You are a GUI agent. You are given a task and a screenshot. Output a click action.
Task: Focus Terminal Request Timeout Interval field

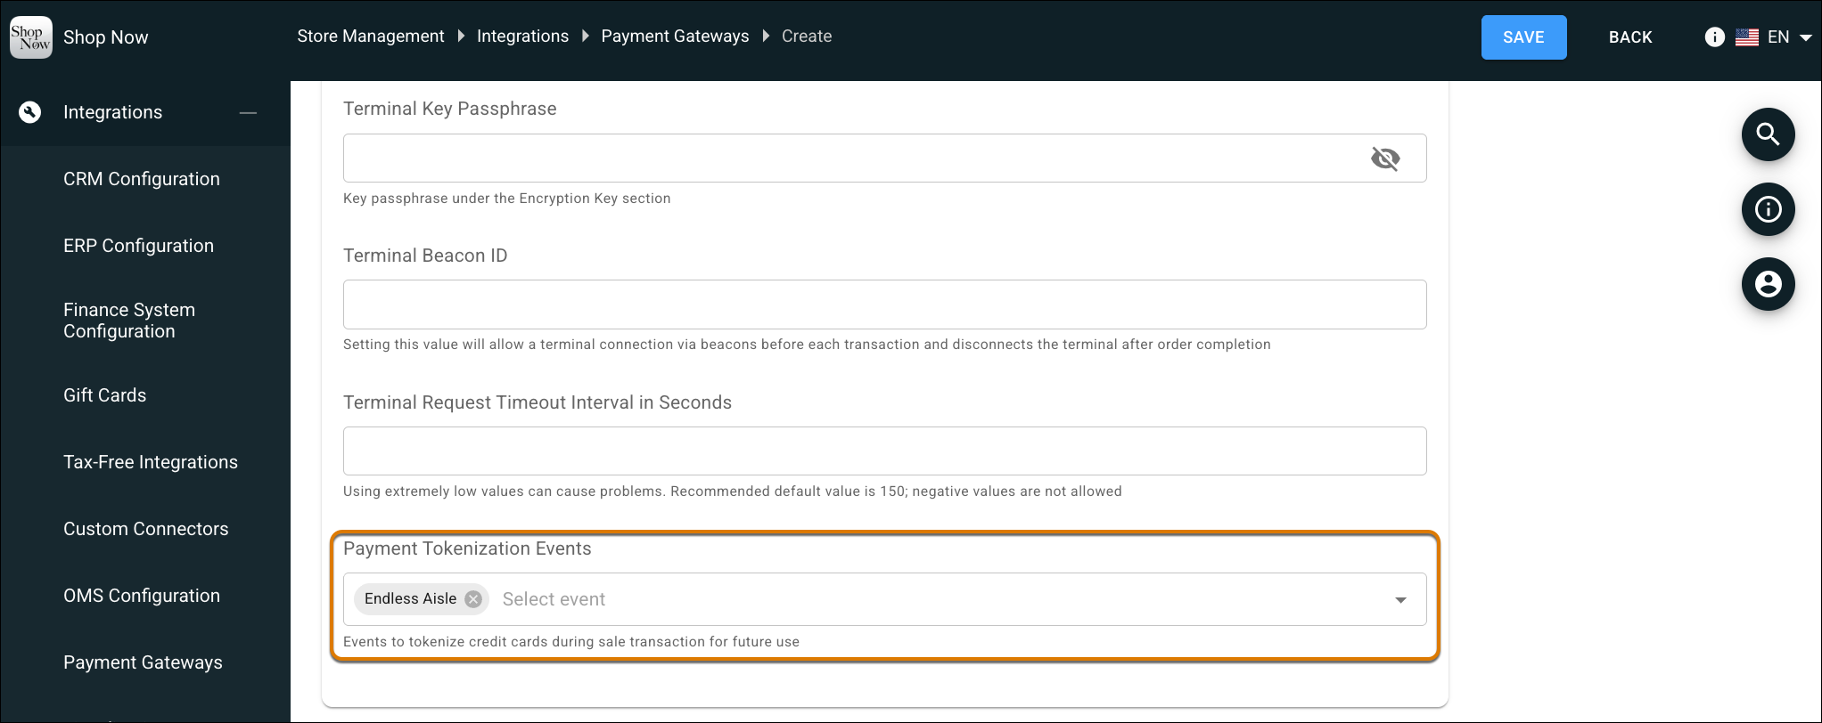tap(884, 451)
